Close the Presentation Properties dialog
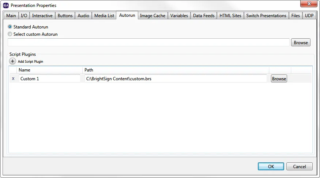 click(x=309, y=3)
